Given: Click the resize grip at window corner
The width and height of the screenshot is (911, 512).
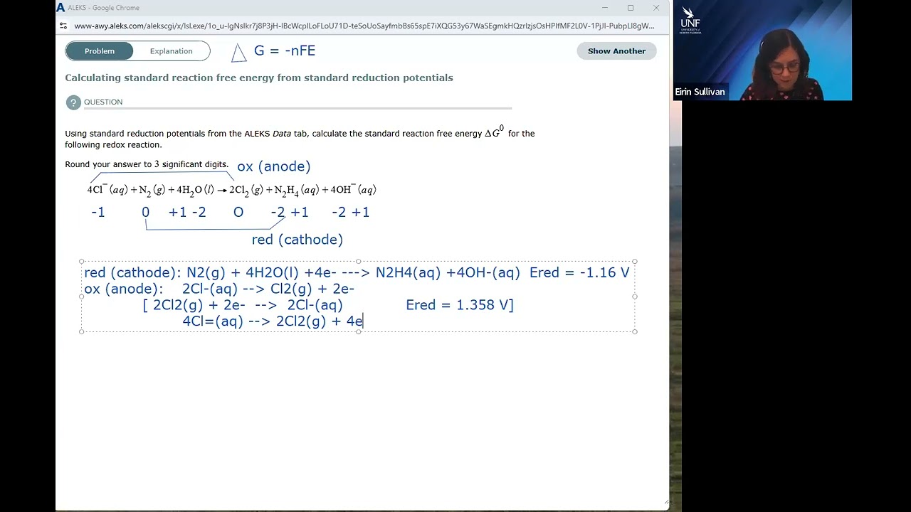Looking at the screenshot, I should [665, 501].
